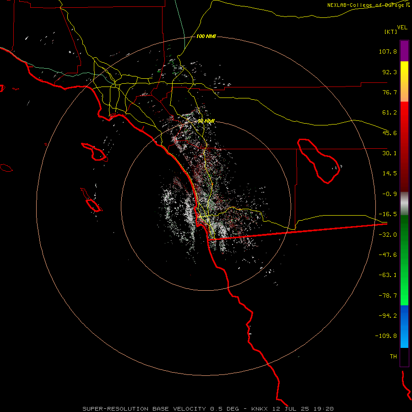Click the 100 NMI range ring label

click(206, 36)
